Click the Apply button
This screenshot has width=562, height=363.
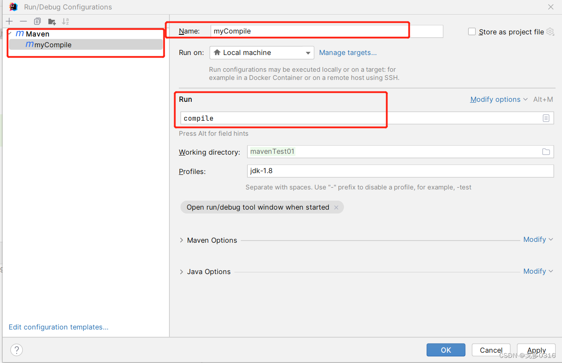pyautogui.click(x=536, y=350)
